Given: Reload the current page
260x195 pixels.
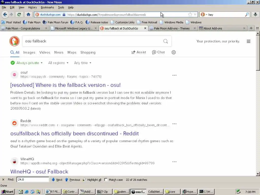Looking at the screenshot, I should click(19, 14).
